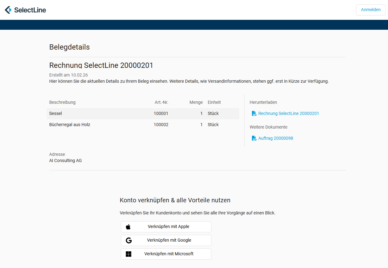Click the AI Consulting AG address text
The image size is (388, 268).
point(65,161)
